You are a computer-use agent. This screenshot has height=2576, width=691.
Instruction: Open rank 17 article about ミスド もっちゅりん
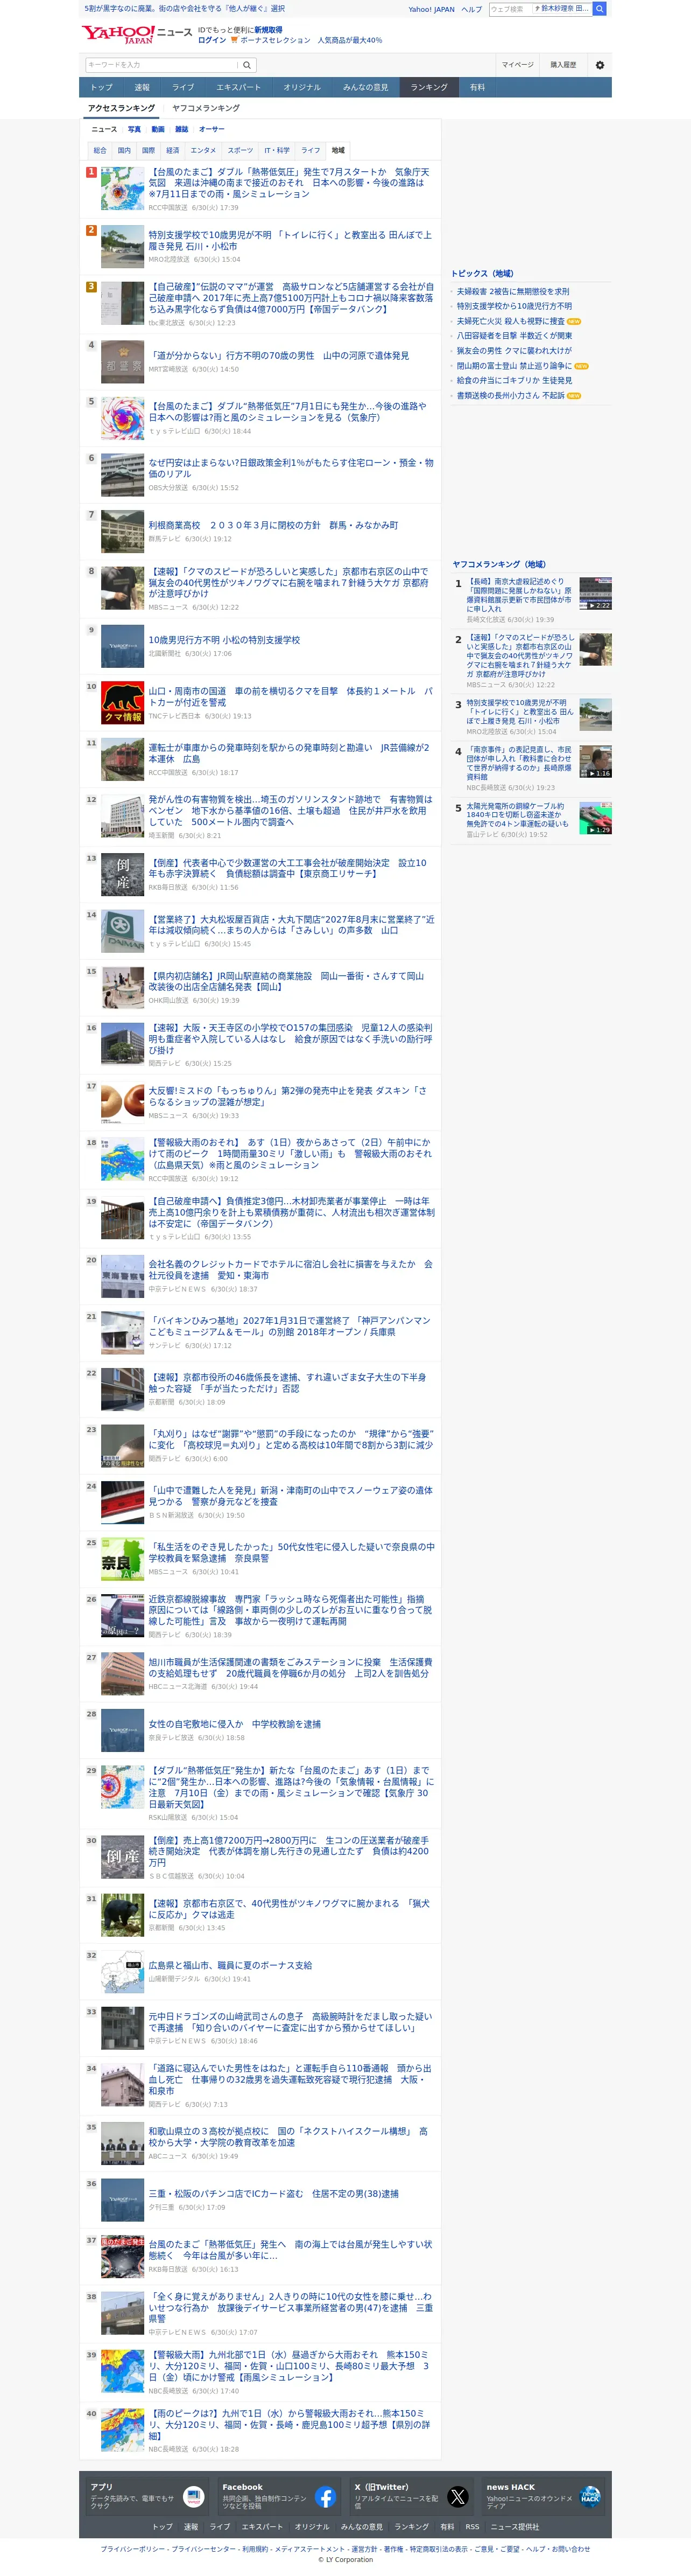287,1096
